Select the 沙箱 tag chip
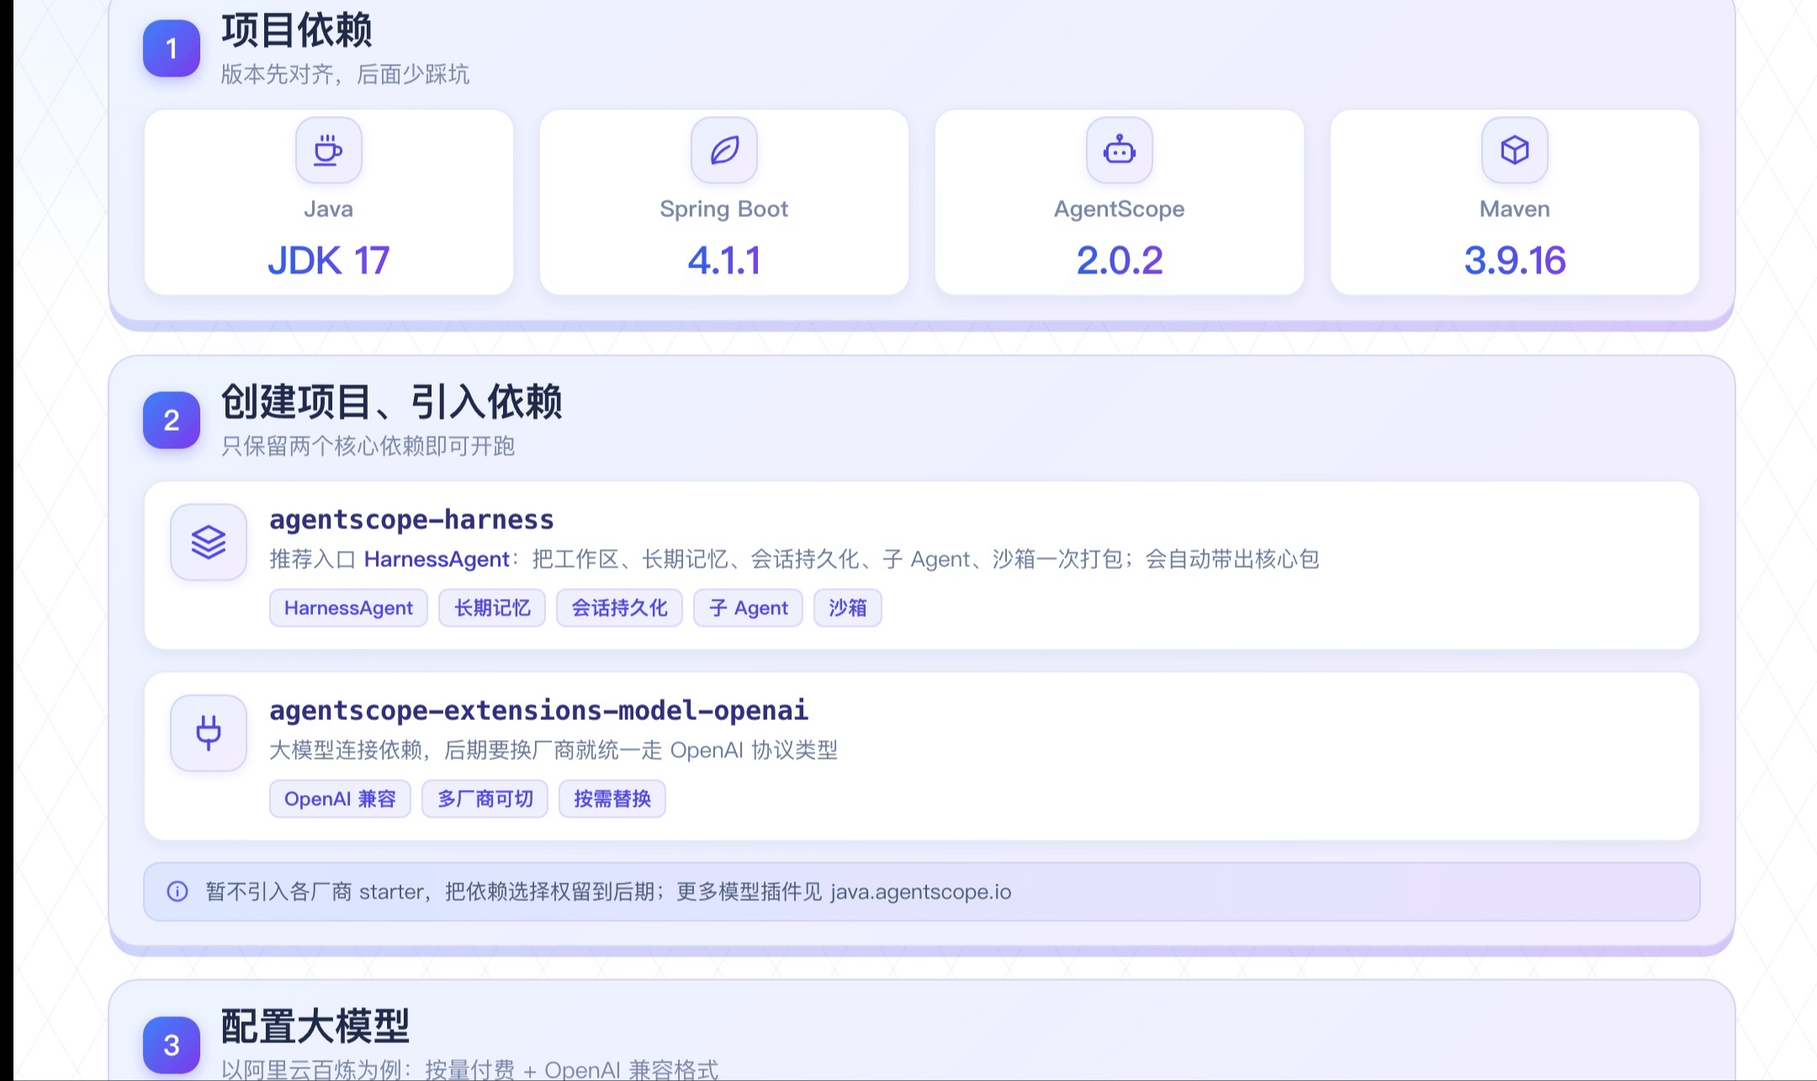 847,608
